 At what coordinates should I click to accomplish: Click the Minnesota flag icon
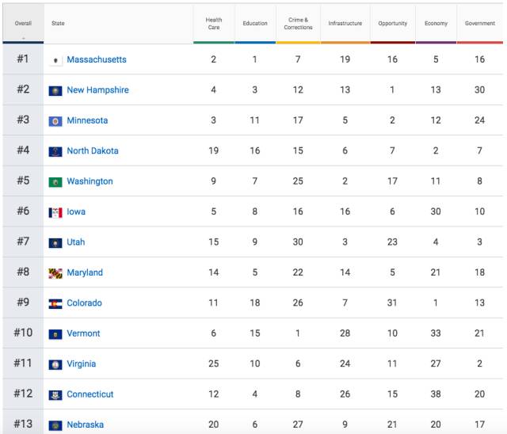point(55,121)
